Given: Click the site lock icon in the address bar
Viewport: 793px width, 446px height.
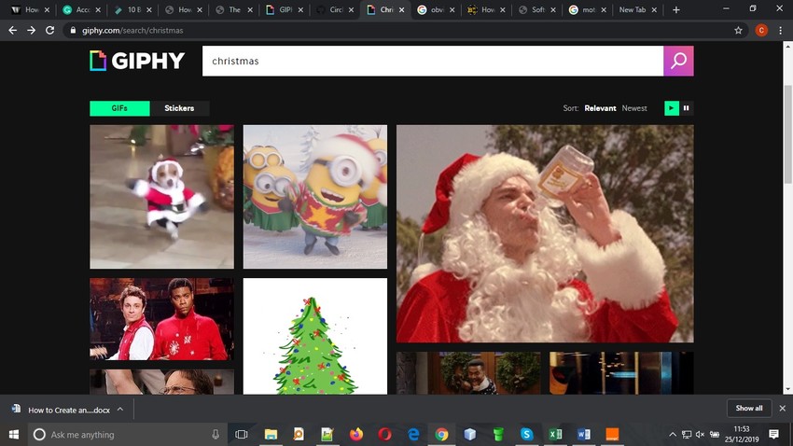Looking at the screenshot, I should 74,31.
